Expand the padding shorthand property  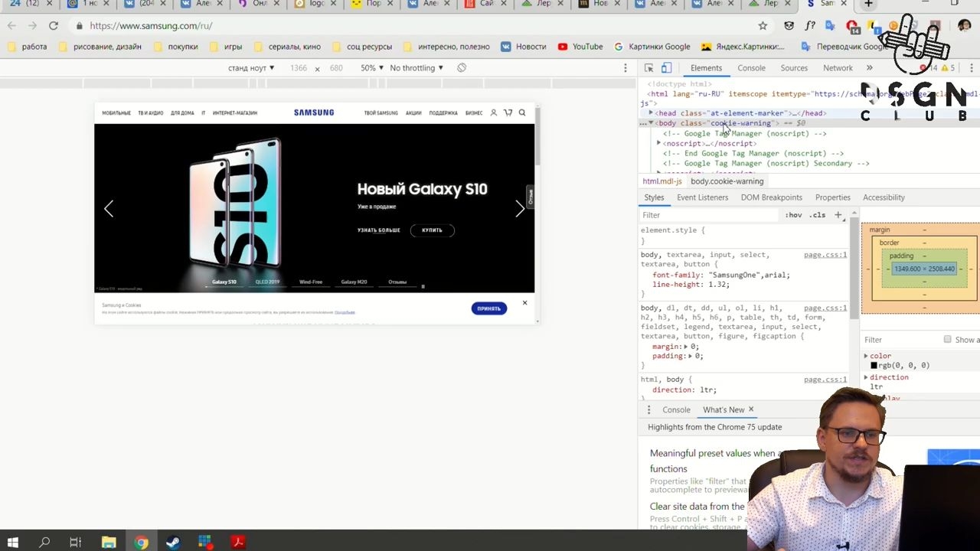(x=691, y=356)
